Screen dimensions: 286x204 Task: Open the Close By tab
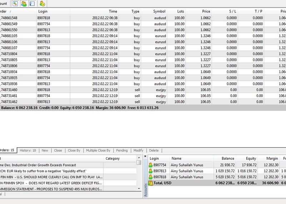[74, 151]
